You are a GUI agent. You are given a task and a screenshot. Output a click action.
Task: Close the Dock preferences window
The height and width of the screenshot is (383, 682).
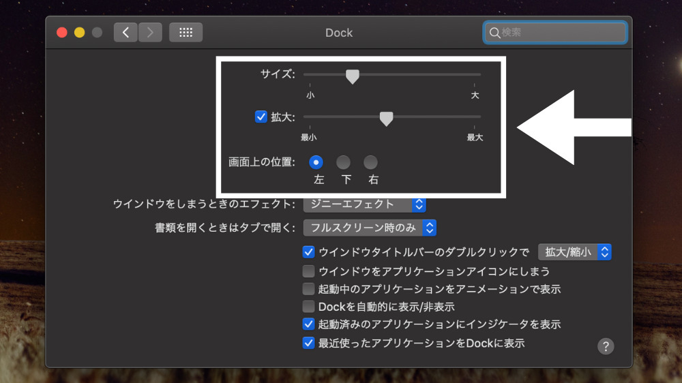pyautogui.click(x=62, y=33)
